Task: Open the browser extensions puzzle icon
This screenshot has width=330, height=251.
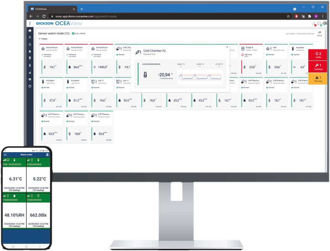Action: click(309, 16)
